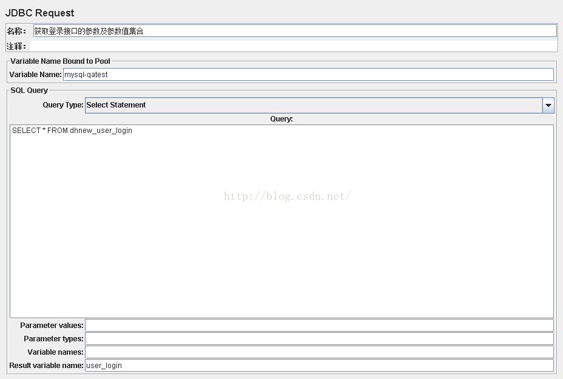Viewport: 563px width, 379px height.
Task: Click the 名称 name input field
Action: (x=295, y=31)
